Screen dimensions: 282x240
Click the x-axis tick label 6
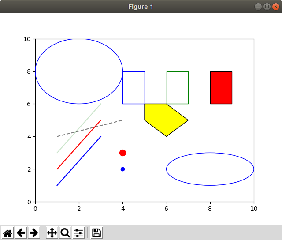pyautogui.click(x=166, y=209)
